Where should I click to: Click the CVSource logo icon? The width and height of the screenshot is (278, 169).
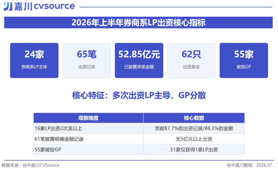click(8, 6)
